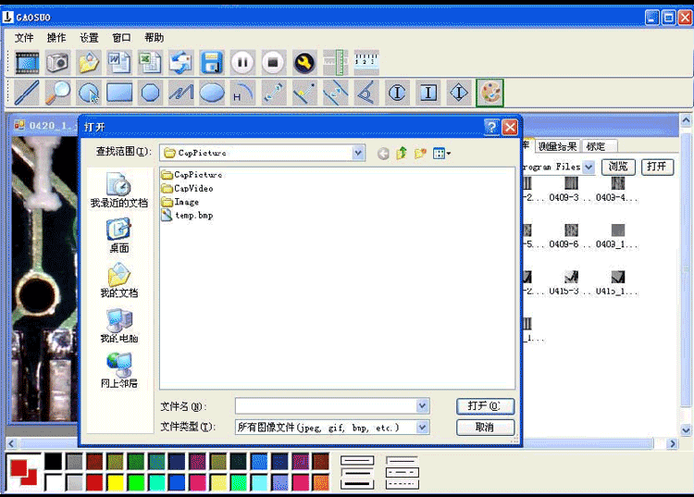Click the camera snapshot icon
The height and width of the screenshot is (497, 694).
pyautogui.click(x=57, y=62)
